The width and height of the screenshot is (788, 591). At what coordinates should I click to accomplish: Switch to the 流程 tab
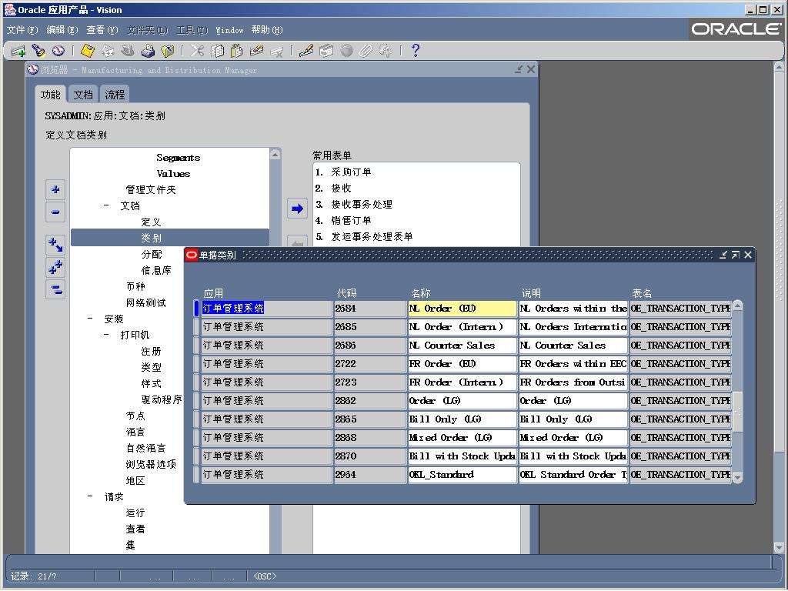coord(115,95)
